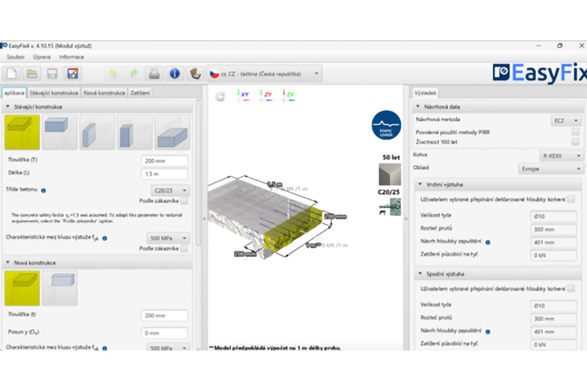Switch to the Zatížení tab
This screenshot has height=391, width=587.
140,93
